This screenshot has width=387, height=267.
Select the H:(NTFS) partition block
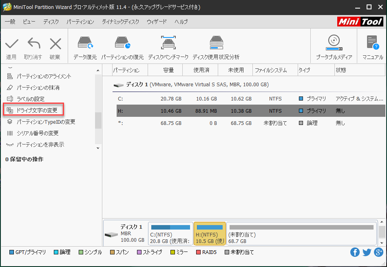pos(210,233)
